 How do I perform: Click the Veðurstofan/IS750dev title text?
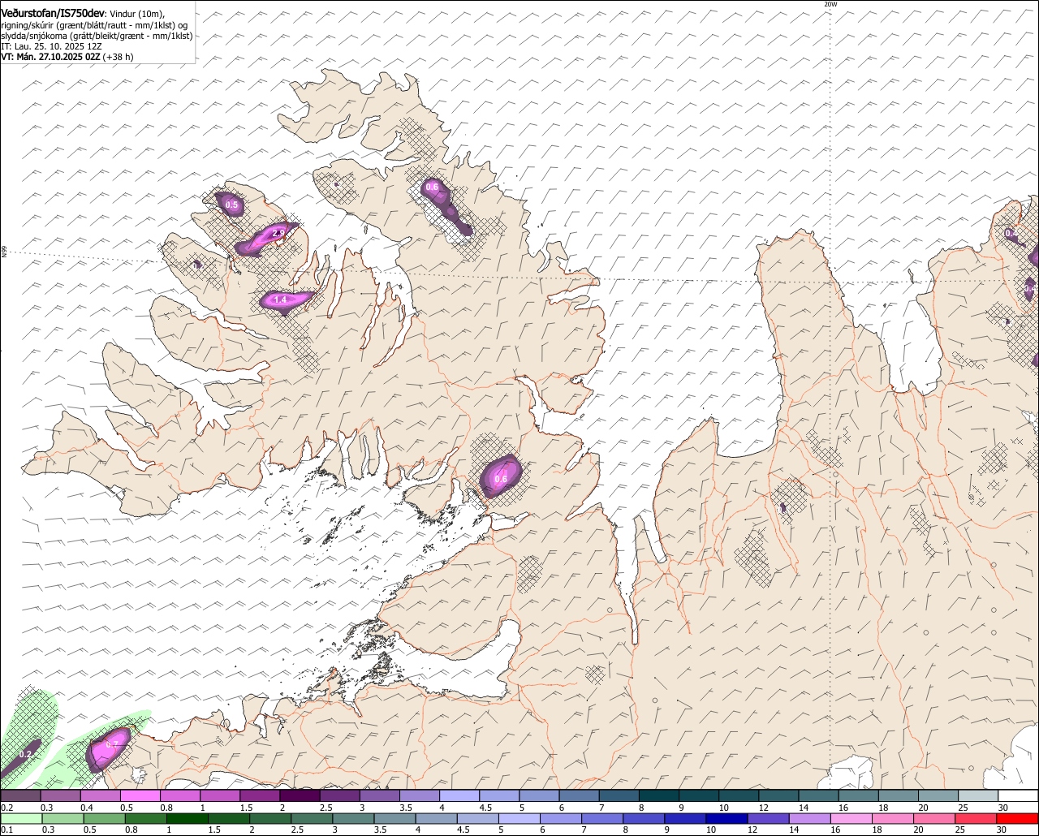(x=53, y=14)
